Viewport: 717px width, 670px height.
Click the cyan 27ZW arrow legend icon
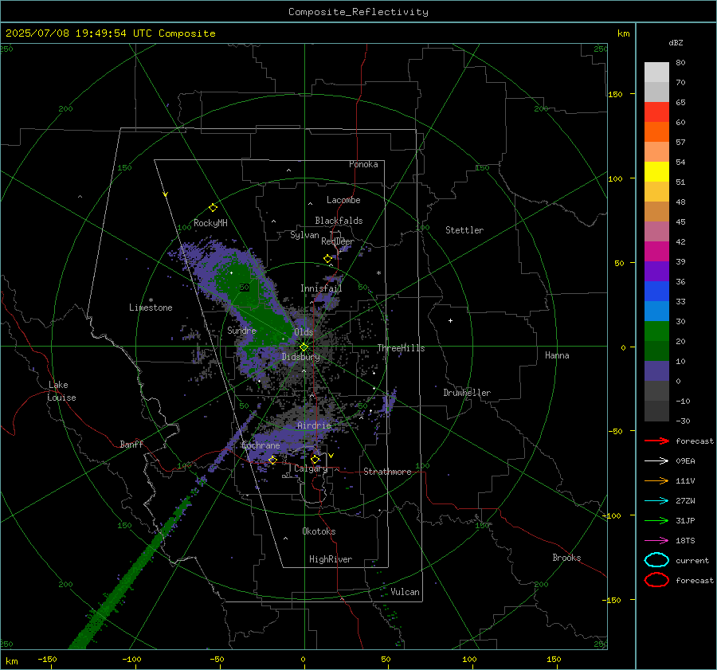pos(656,501)
